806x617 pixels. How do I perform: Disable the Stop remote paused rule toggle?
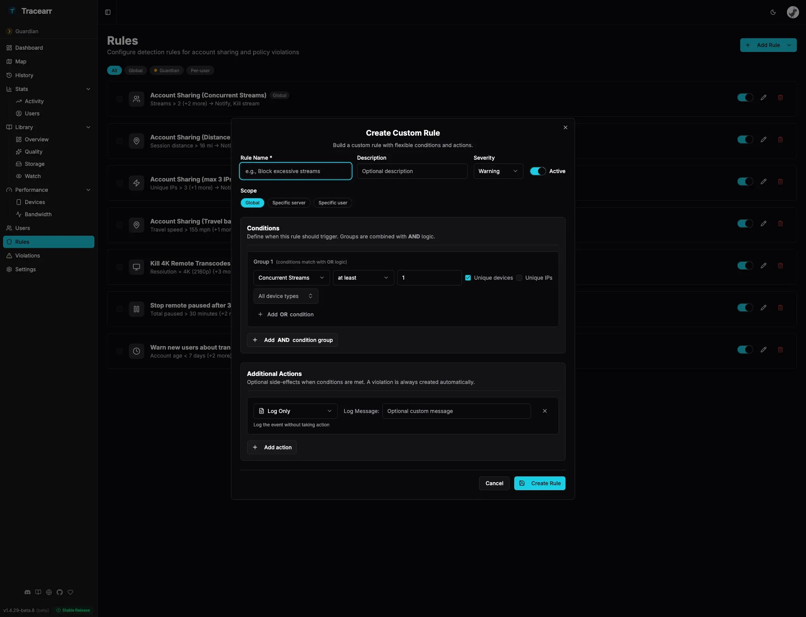pos(745,308)
